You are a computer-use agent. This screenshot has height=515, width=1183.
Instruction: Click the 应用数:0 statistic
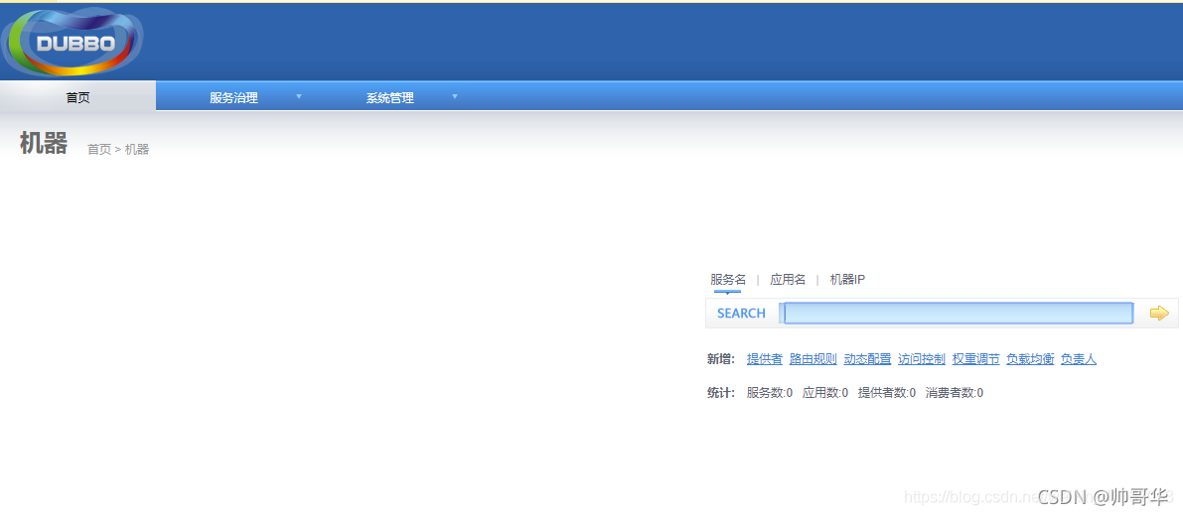tap(825, 393)
